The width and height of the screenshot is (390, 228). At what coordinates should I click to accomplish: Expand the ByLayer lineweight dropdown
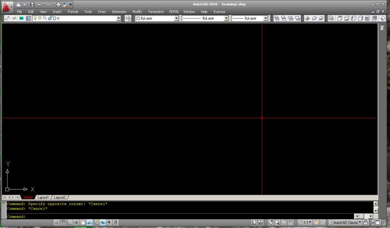click(x=266, y=18)
